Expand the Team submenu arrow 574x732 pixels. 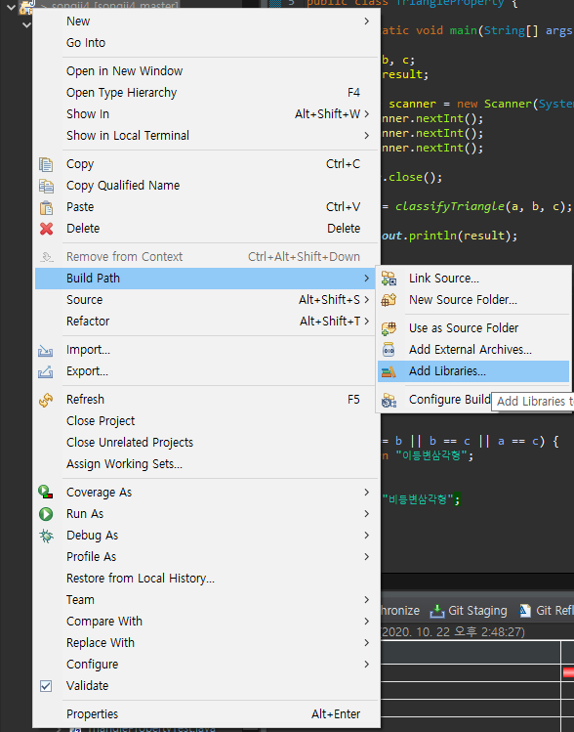366,600
